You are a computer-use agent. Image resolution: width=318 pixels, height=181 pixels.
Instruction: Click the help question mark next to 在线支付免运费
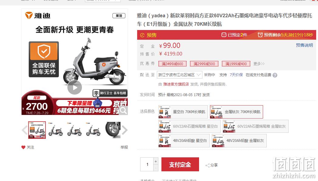(x=275, y=75)
